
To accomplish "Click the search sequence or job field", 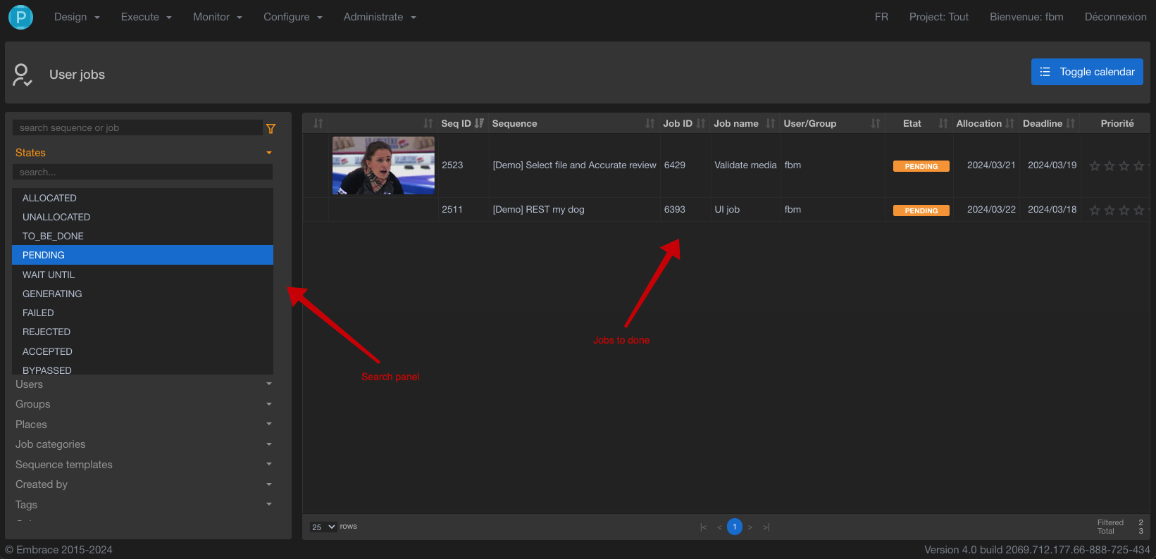I will tap(137, 127).
